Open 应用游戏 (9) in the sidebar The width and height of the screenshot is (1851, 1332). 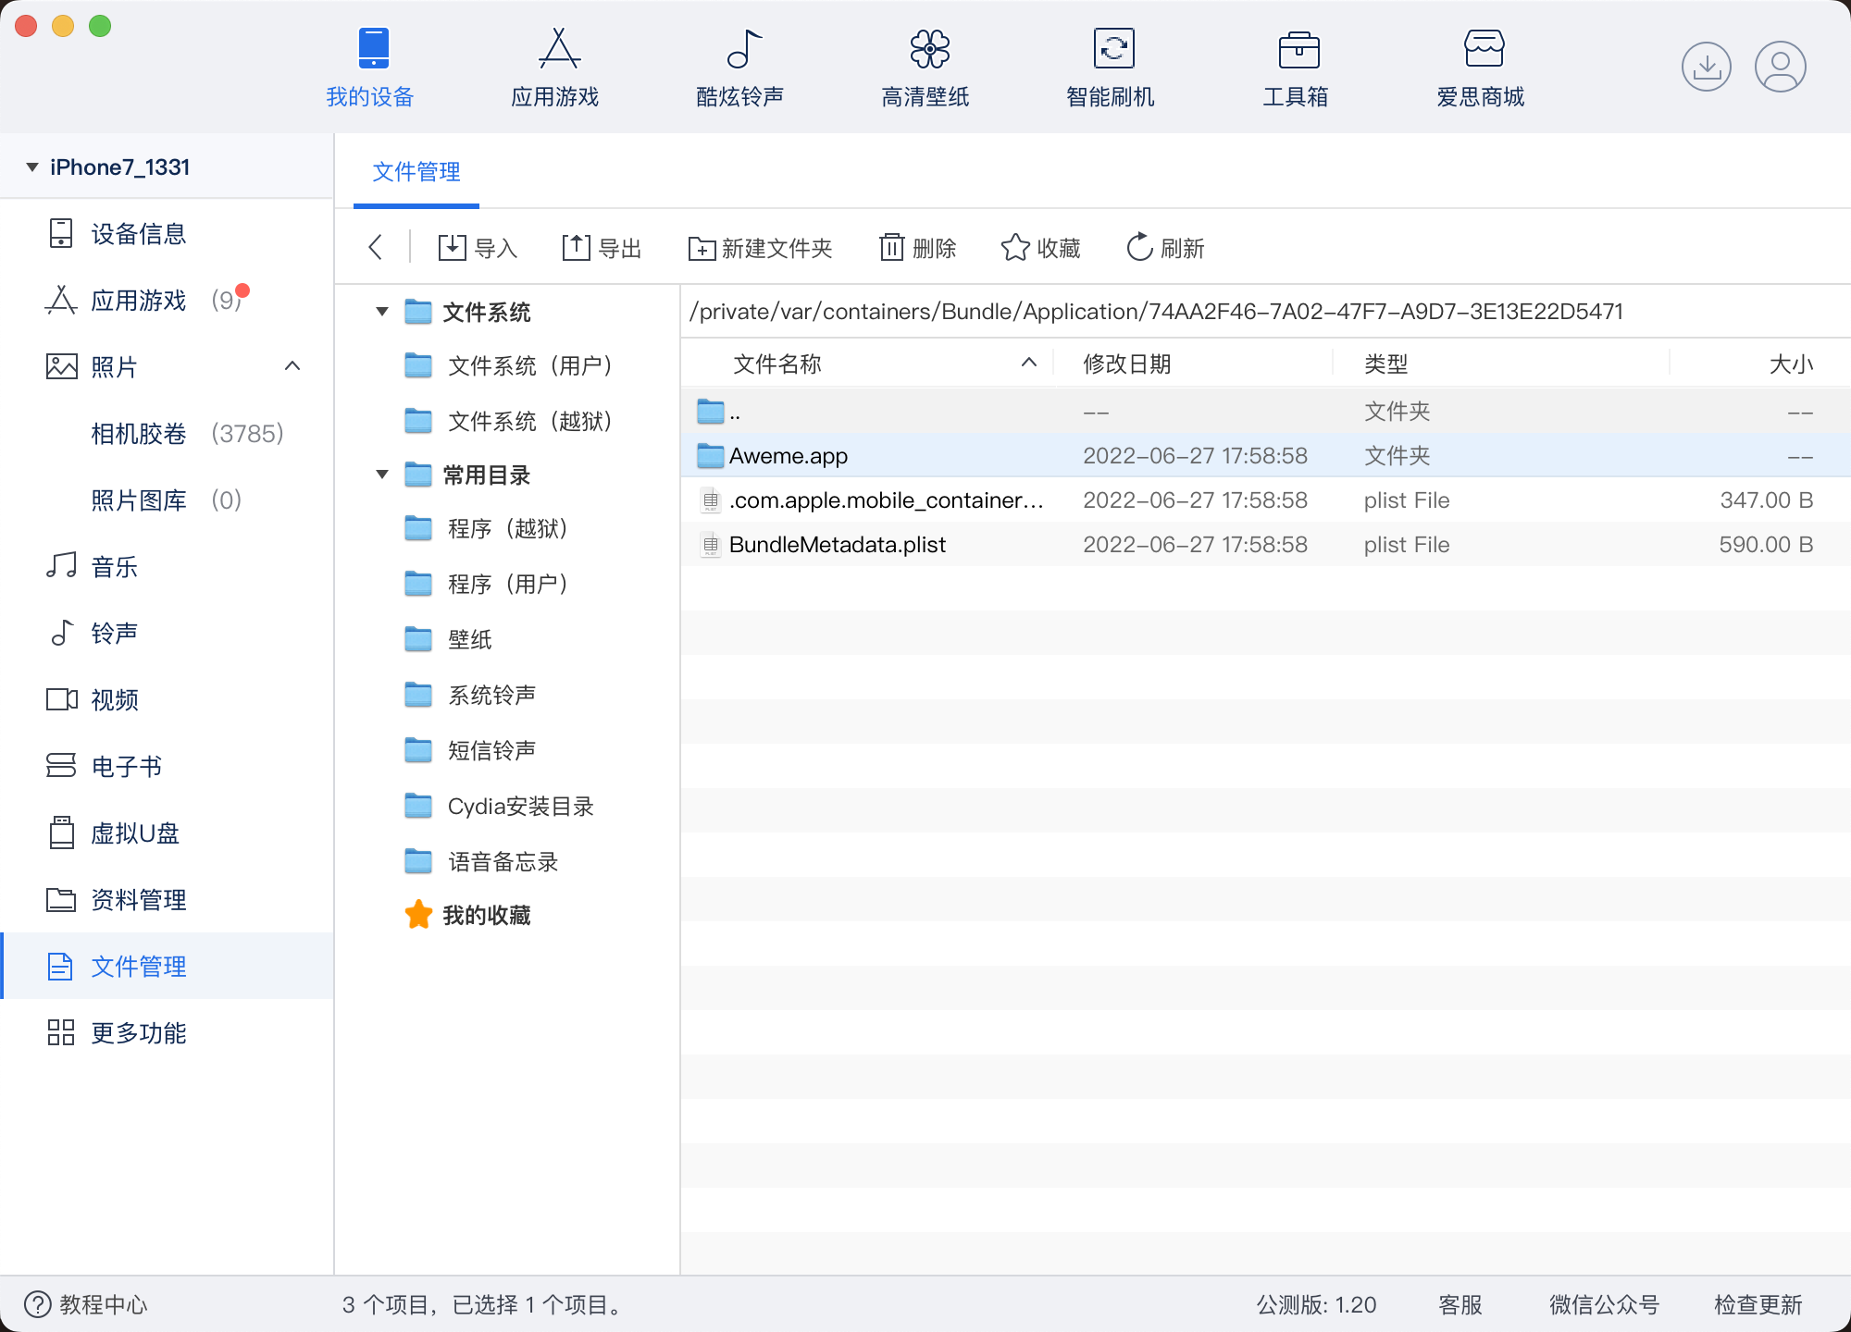[167, 300]
